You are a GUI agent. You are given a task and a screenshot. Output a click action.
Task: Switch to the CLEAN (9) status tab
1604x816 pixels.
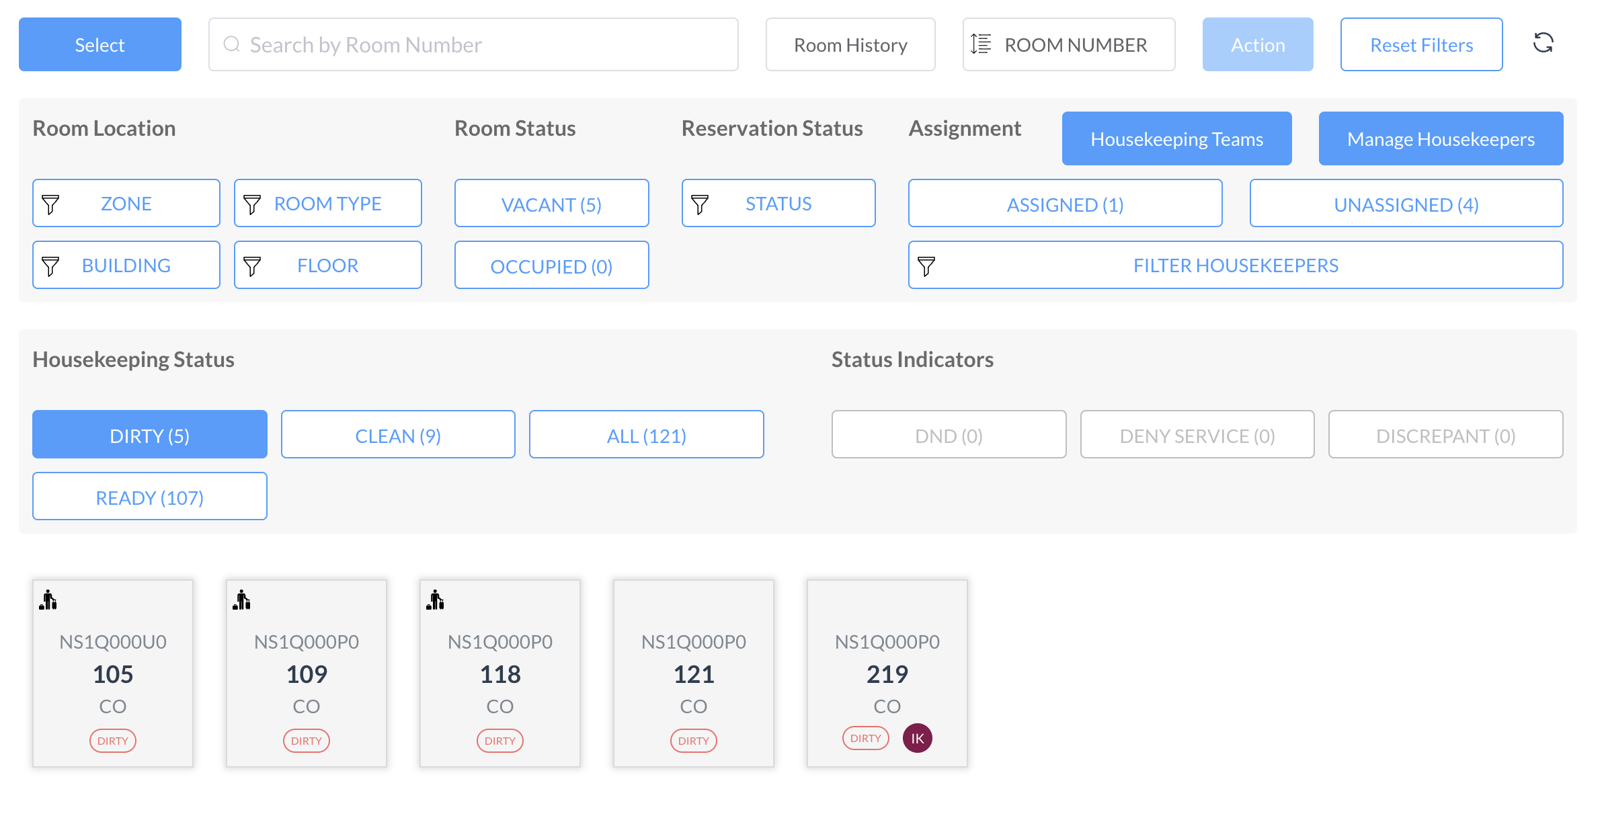click(x=398, y=435)
